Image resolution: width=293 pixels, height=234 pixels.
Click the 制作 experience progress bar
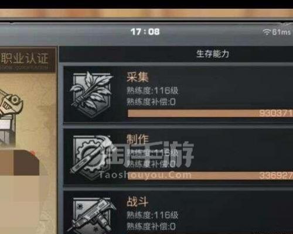(210, 175)
